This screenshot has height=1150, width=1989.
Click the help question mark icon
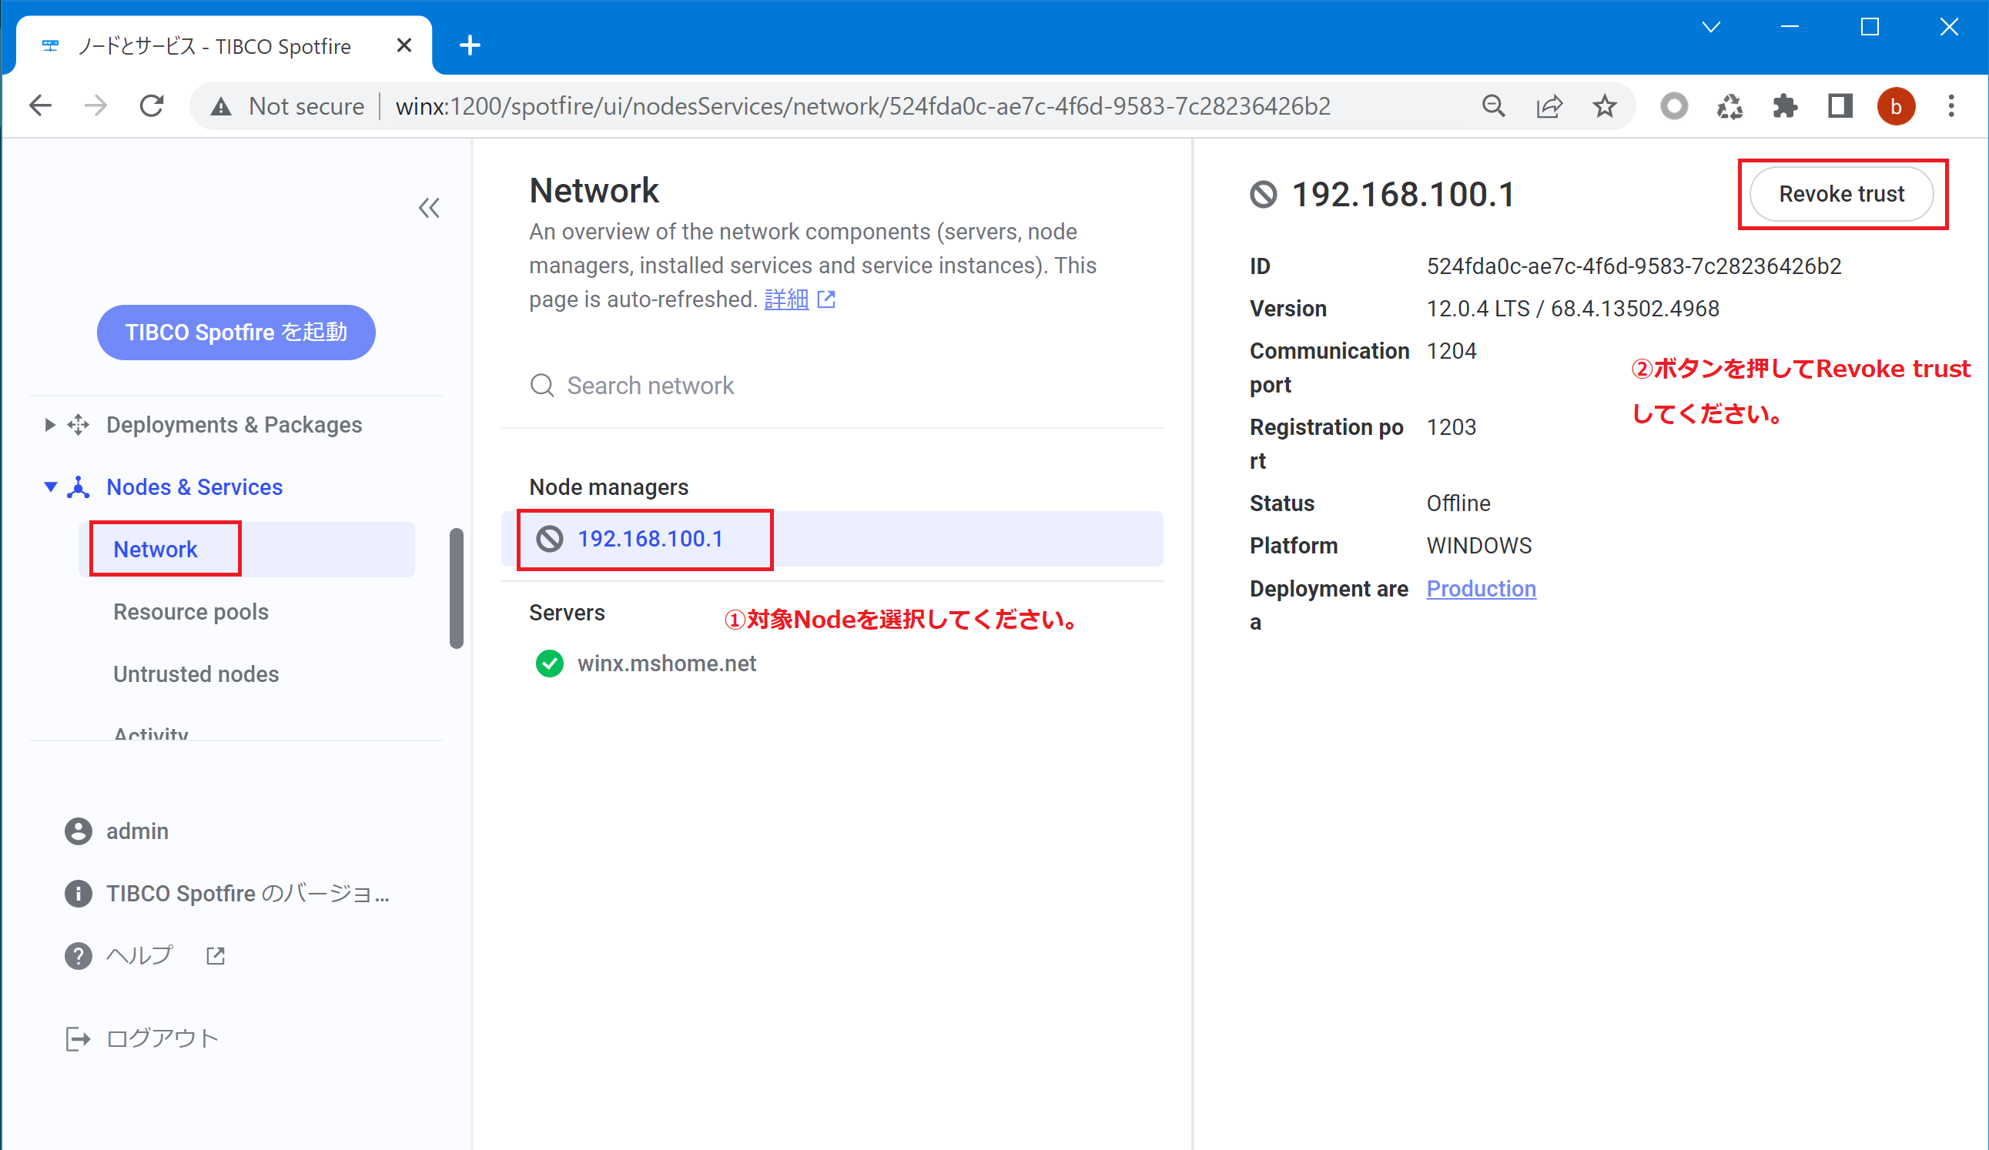78,955
